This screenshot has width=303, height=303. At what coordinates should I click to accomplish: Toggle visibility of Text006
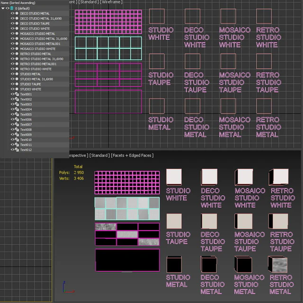13,119
